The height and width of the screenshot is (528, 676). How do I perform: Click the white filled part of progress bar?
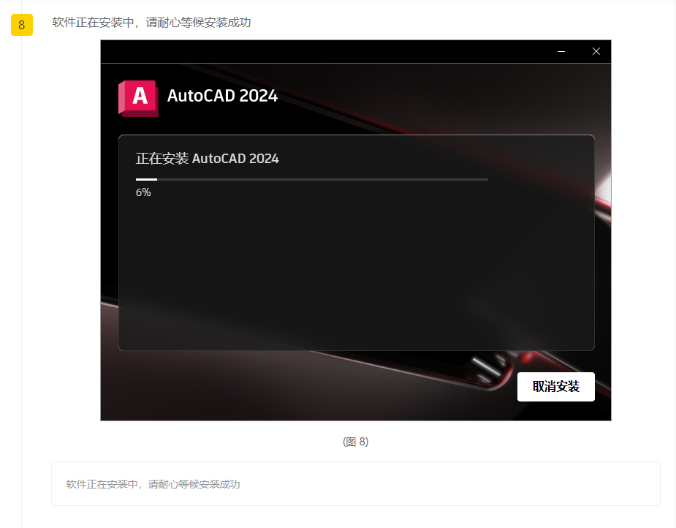click(146, 179)
